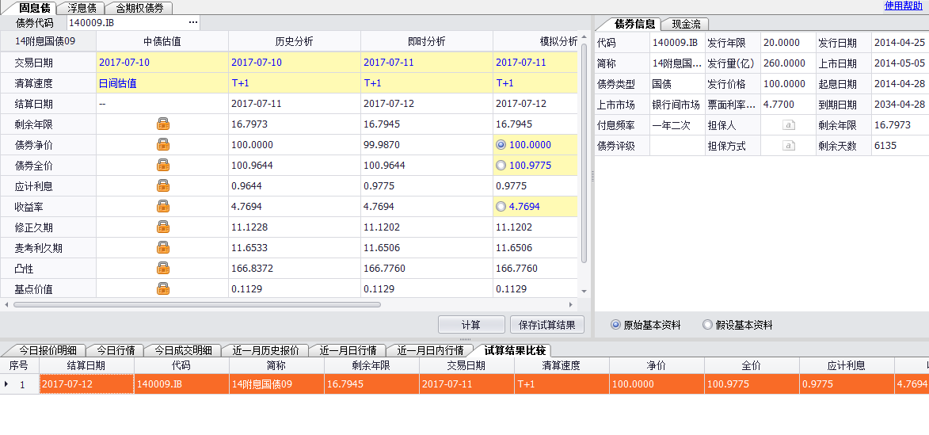
Task: Click horizontal scrollbar left arrow under analysis table
Action: 6,304
